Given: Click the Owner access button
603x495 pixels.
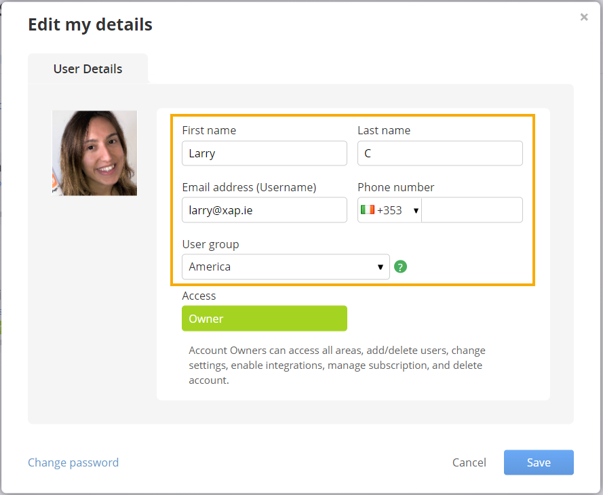Looking at the screenshot, I should pos(265,318).
